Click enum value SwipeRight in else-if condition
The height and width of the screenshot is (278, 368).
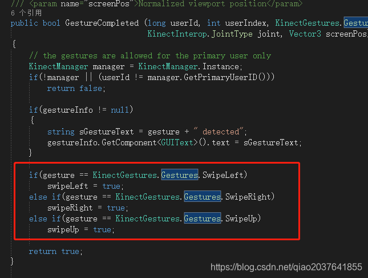[248, 197]
